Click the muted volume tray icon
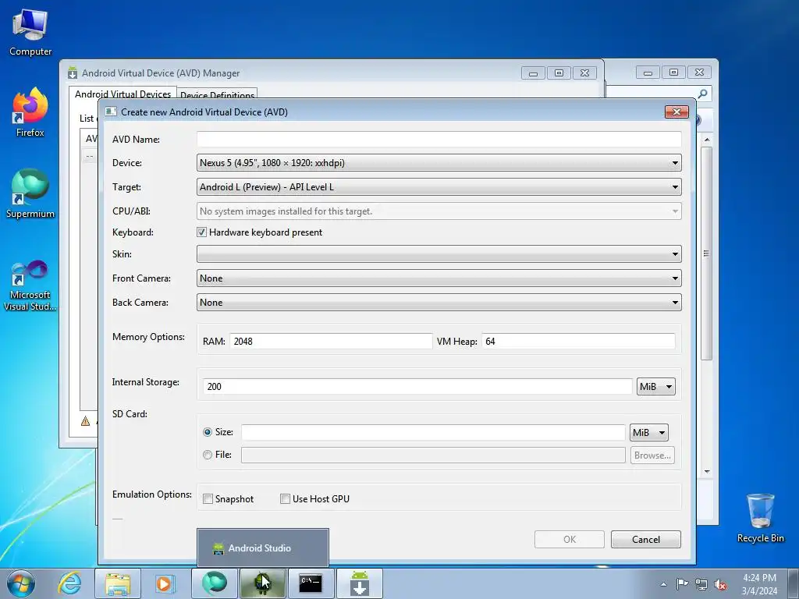799x599 pixels. click(x=720, y=584)
